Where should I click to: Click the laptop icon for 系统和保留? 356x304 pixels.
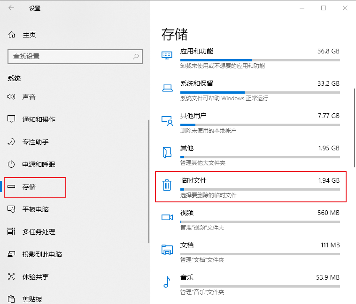coord(167,88)
